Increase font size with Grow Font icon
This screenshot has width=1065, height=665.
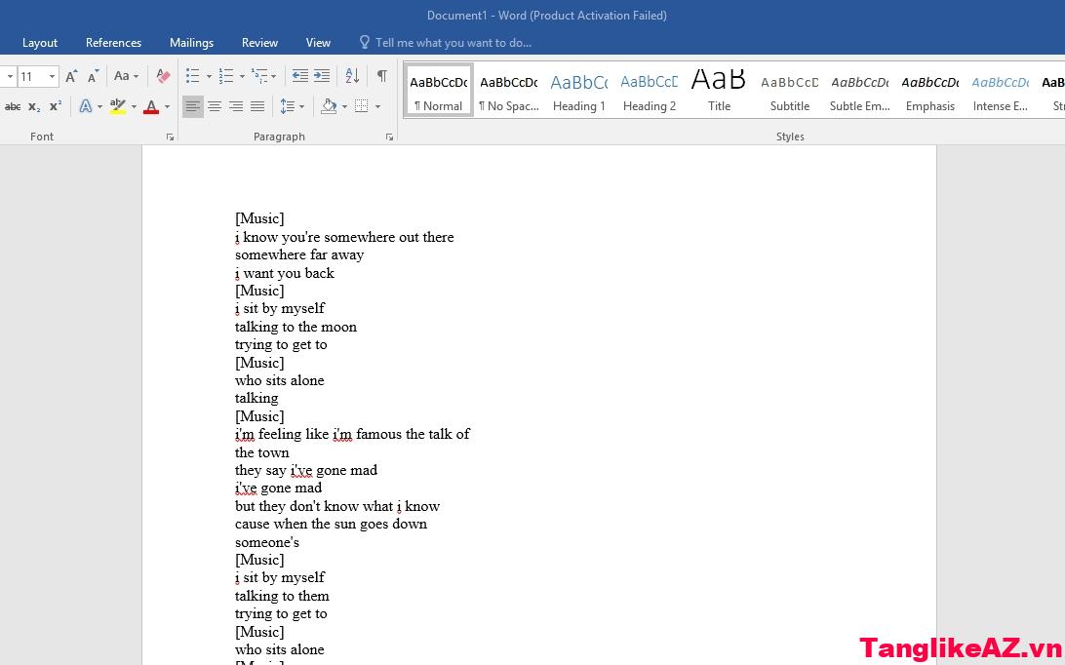(x=71, y=76)
